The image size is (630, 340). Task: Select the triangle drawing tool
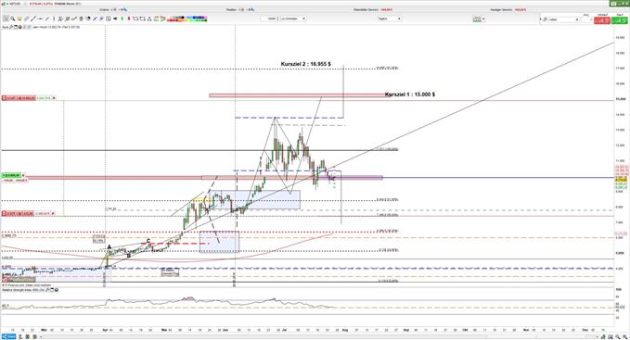150,19
